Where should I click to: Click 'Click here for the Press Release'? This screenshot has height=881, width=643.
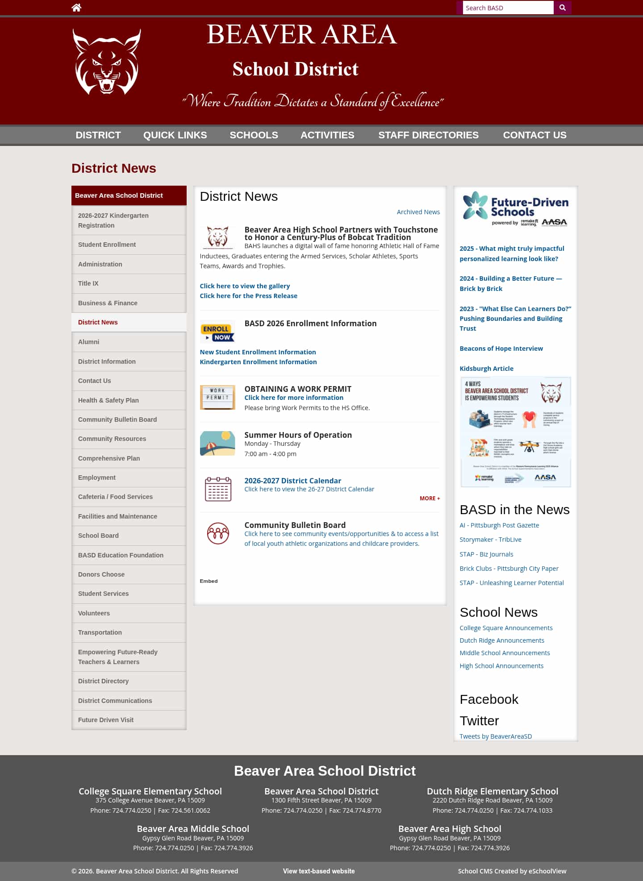[x=248, y=296]
